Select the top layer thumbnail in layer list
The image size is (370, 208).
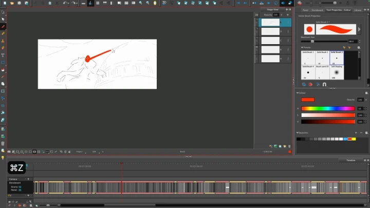(x=270, y=23)
